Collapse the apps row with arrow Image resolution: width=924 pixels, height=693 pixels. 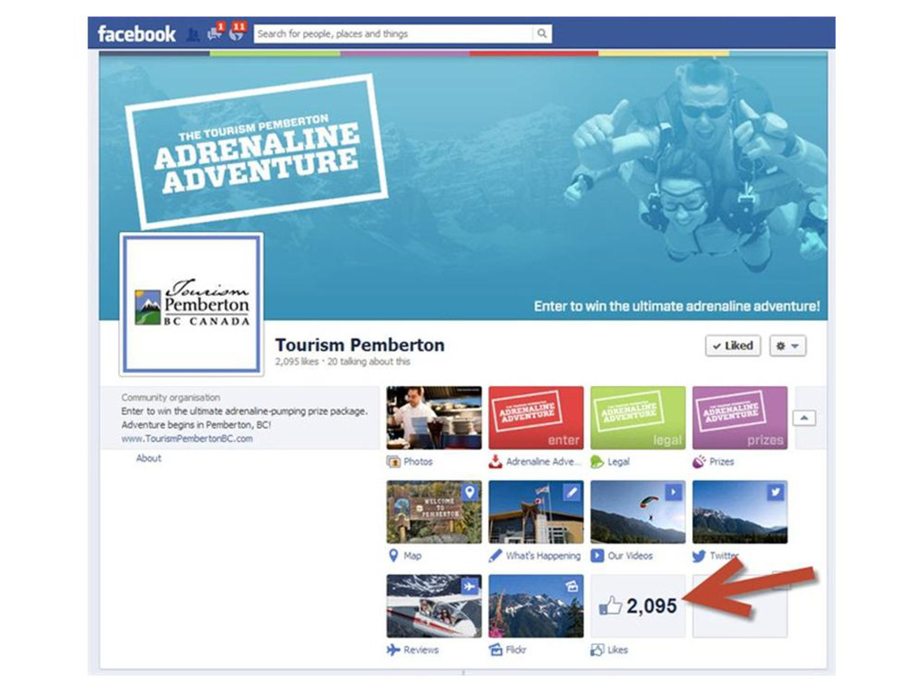[x=804, y=418]
